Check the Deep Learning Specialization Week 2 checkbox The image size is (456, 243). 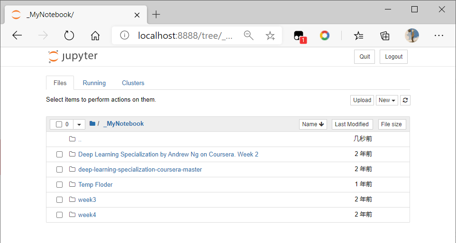pos(59,154)
